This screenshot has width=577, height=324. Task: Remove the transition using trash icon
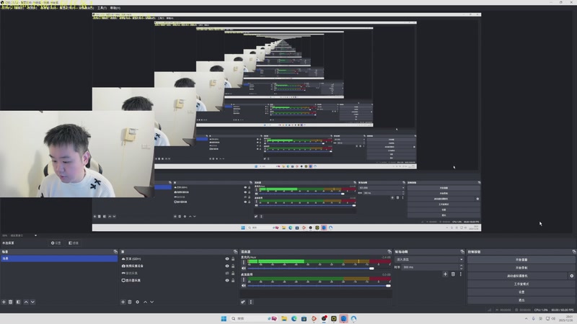[453, 274]
